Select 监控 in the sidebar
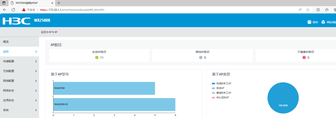336x118 pixels. (20, 52)
